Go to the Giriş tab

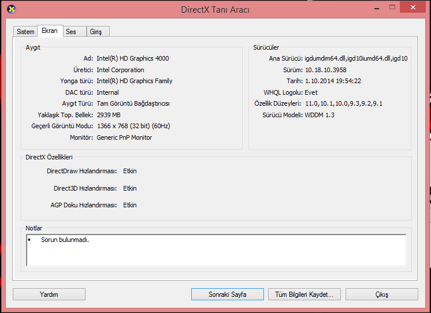click(98, 32)
